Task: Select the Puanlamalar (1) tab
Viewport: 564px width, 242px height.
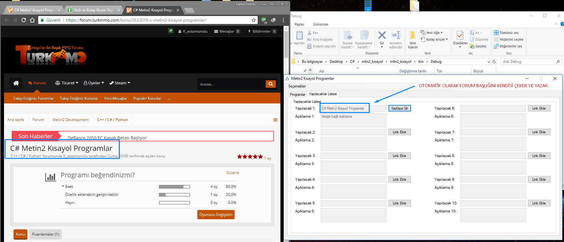Action: coord(46,234)
